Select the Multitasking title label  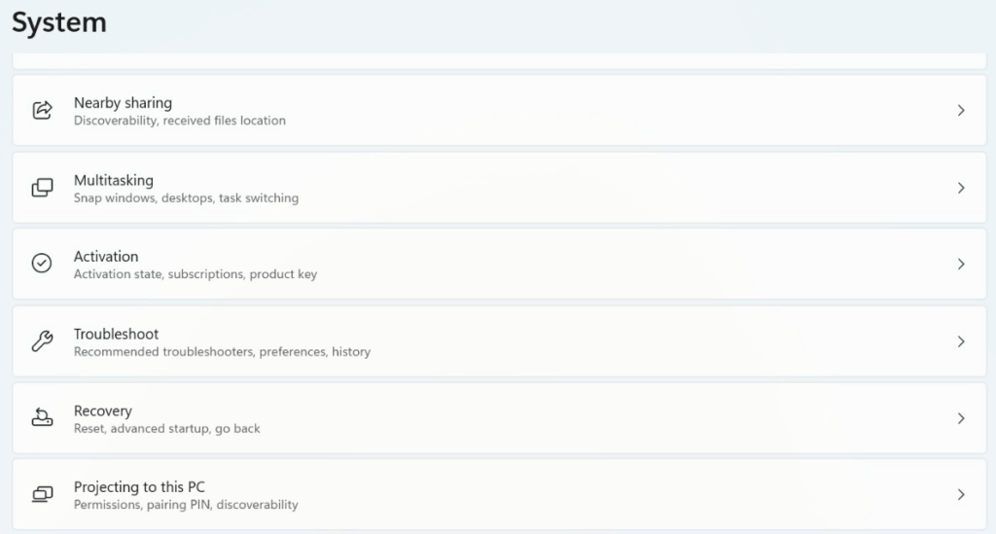[x=113, y=180]
